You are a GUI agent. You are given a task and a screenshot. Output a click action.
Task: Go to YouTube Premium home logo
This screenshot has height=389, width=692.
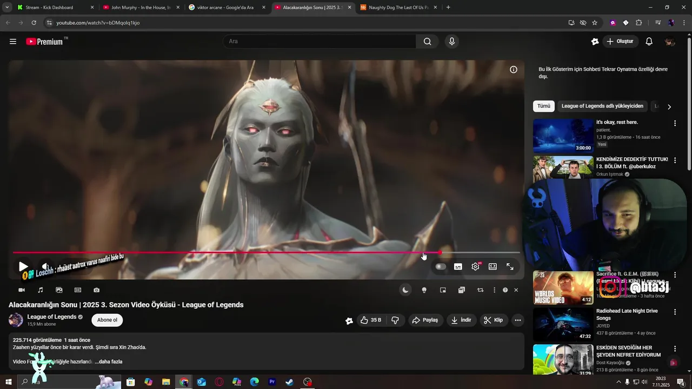pyautogui.click(x=45, y=42)
